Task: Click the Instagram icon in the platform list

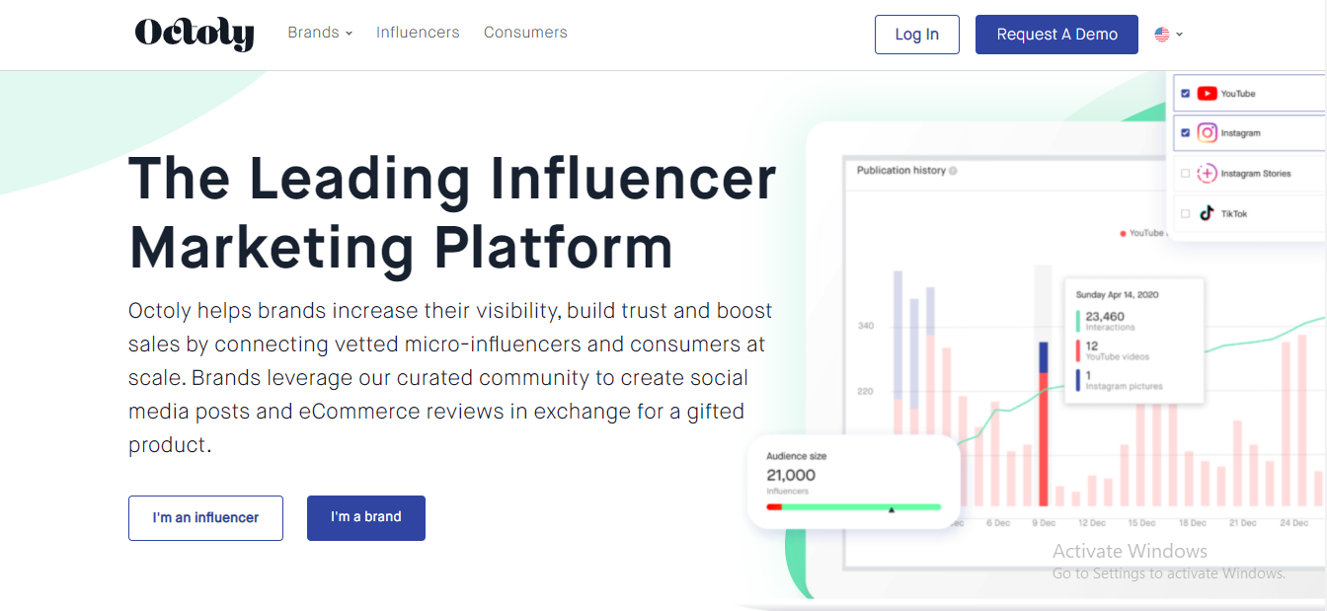Action: [x=1207, y=132]
